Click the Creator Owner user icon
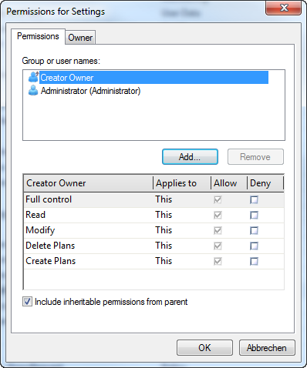Viewport: 307px width, 368px height. [33, 77]
